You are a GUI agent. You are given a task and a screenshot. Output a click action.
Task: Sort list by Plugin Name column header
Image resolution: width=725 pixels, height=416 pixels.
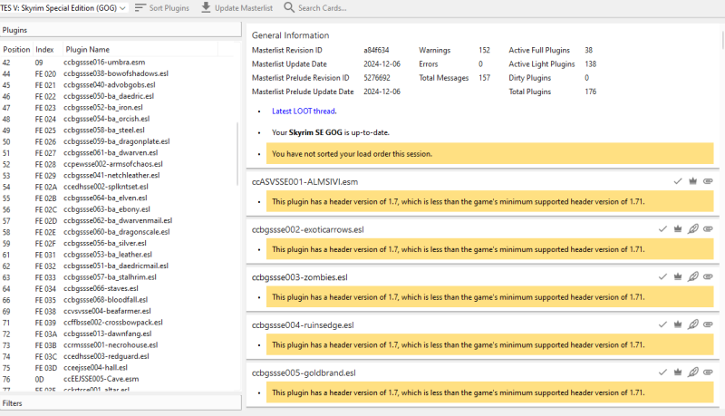88,50
